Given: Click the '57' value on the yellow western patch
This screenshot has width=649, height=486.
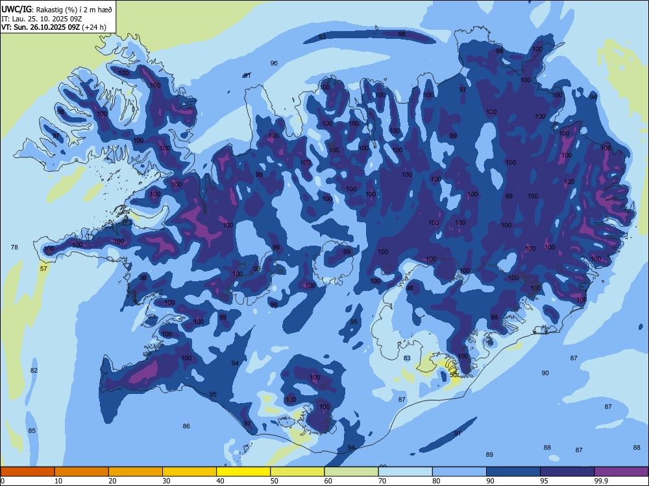Looking at the screenshot, I should 43,269.
